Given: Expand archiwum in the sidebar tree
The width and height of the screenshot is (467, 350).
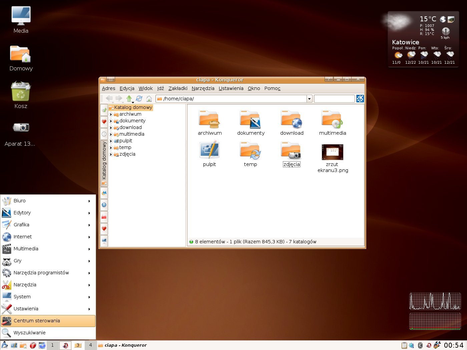Looking at the screenshot, I should click(x=111, y=114).
